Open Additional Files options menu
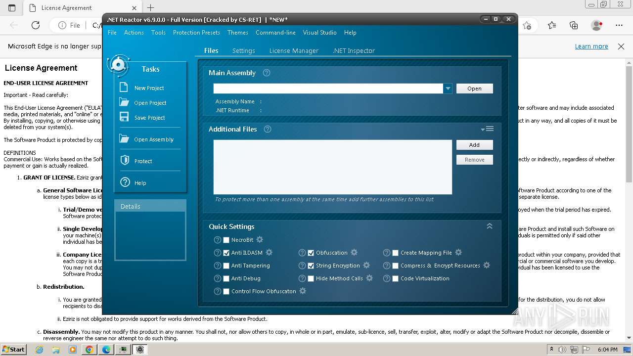This screenshot has height=356, width=633. [488, 129]
